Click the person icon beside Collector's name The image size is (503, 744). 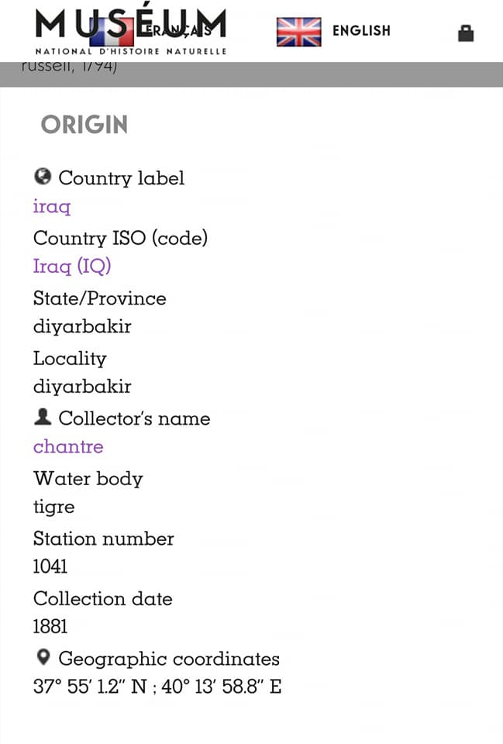pos(43,417)
